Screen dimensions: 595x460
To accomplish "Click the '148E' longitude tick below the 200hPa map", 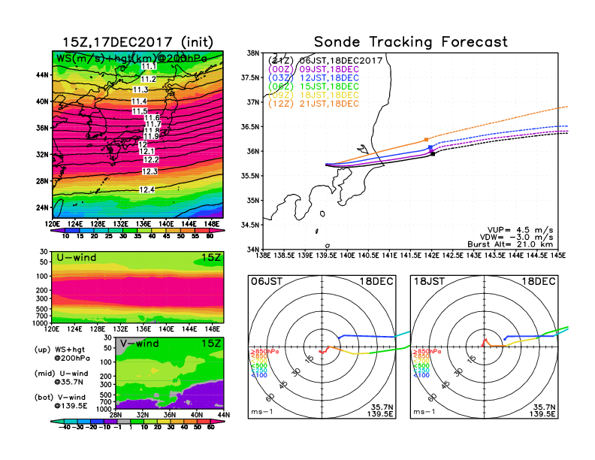I will point(212,224).
